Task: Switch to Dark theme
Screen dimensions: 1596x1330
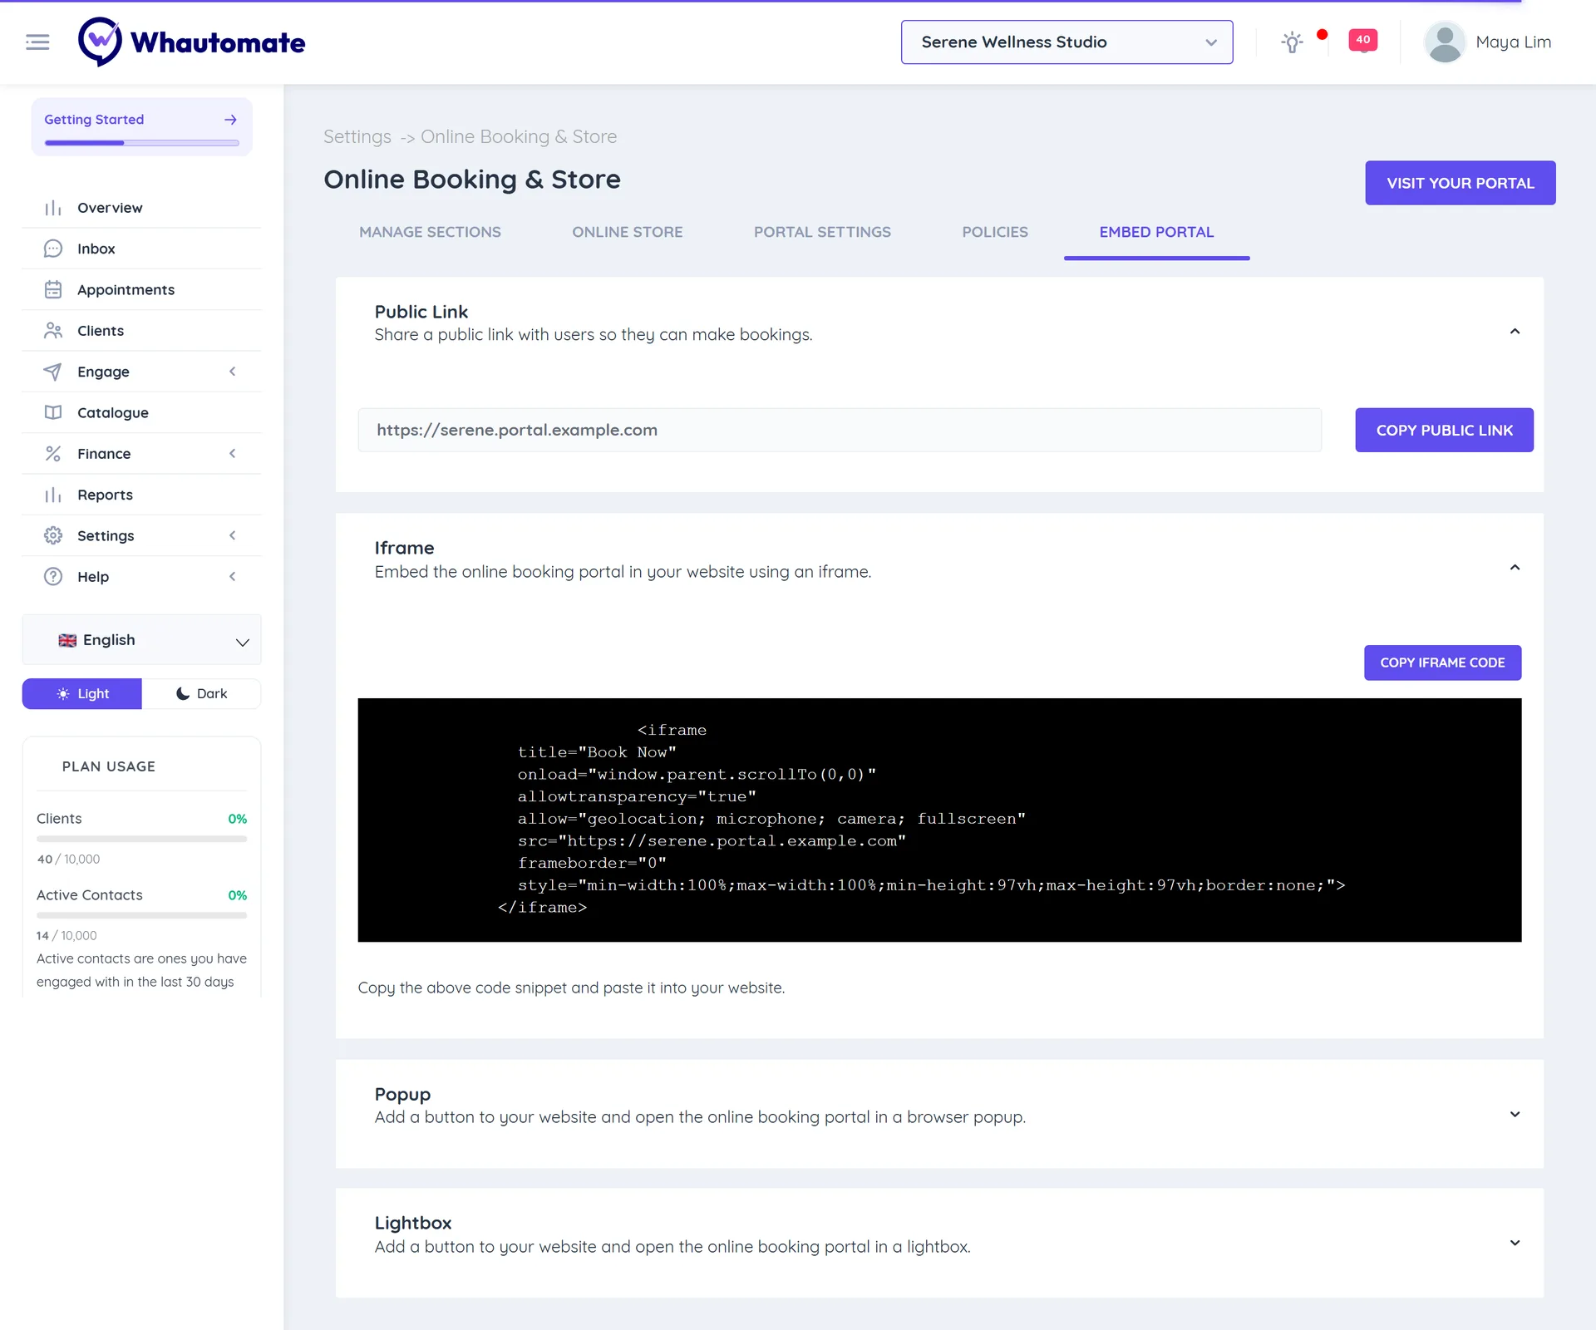Action: coord(201,693)
